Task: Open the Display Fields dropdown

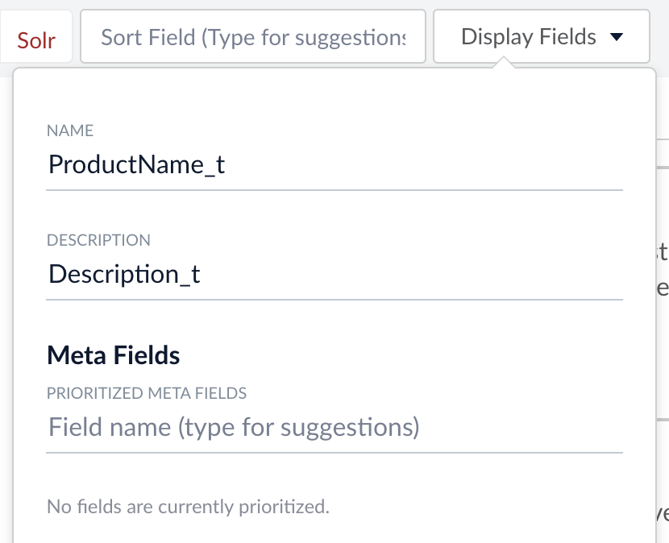Action: click(x=541, y=36)
